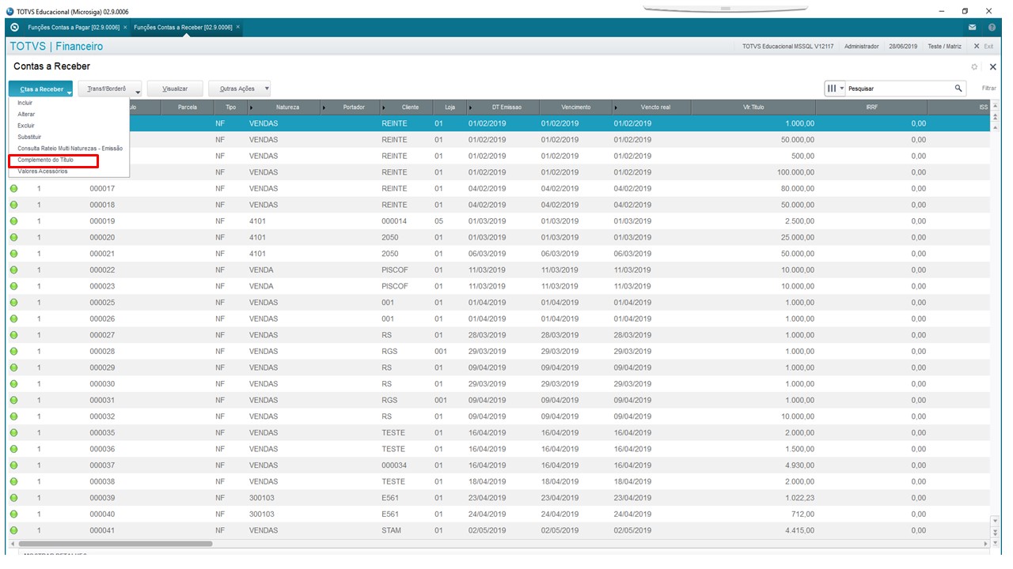Click the sort arrow on DT Emissao column
1013x569 pixels.
tap(472, 107)
